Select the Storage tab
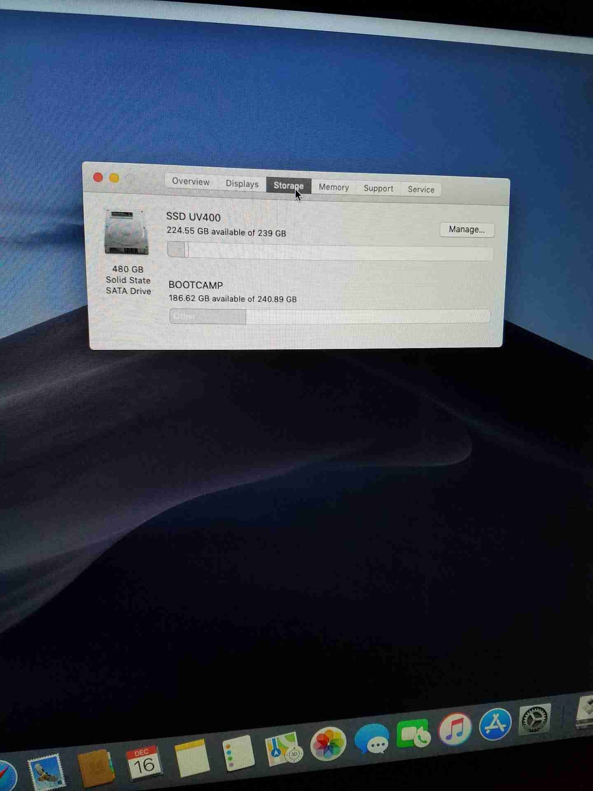This screenshot has width=593, height=791. [x=289, y=186]
